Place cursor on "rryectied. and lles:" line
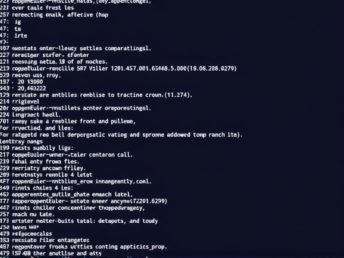The height and width of the screenshot is (258, 344). click(43, 128)
